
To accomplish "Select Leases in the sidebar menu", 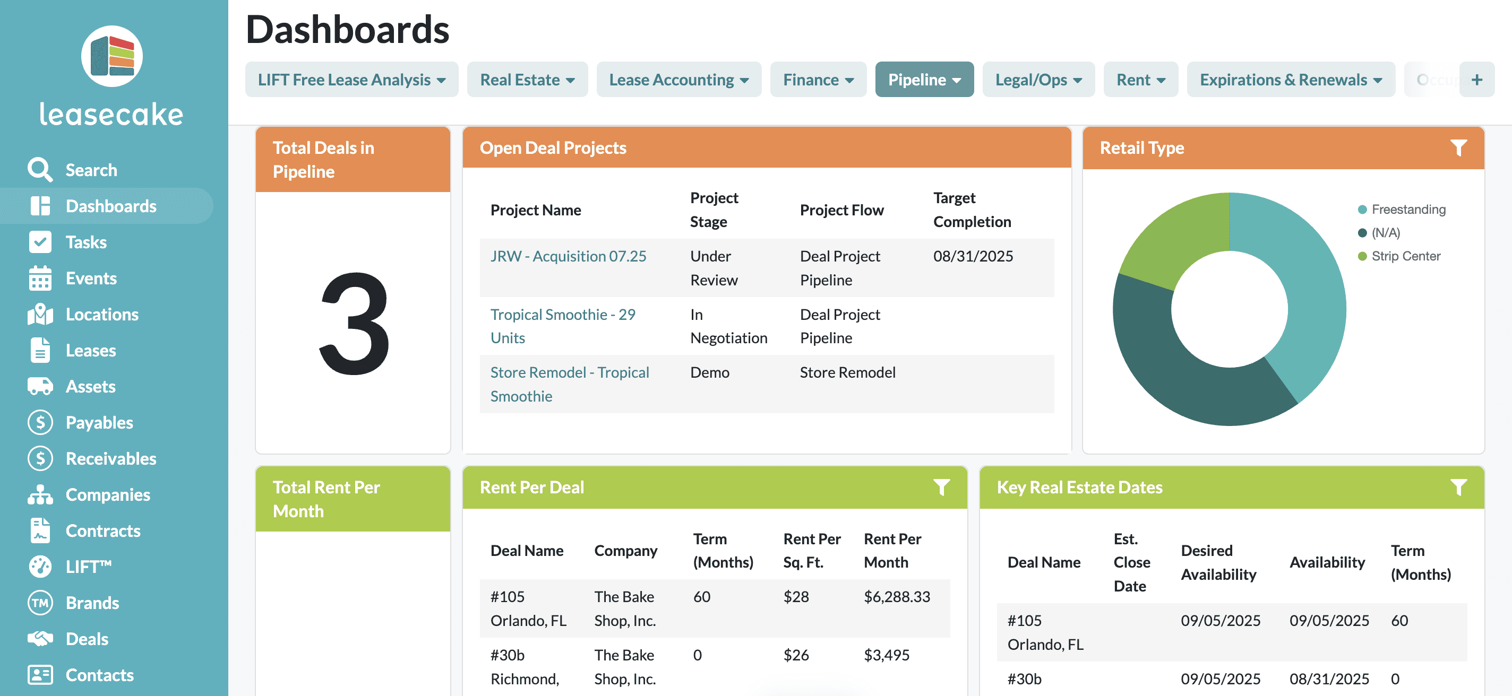I will tap(90, 351).
